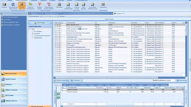Open Мои показатели navigation section

coord(14,74)
